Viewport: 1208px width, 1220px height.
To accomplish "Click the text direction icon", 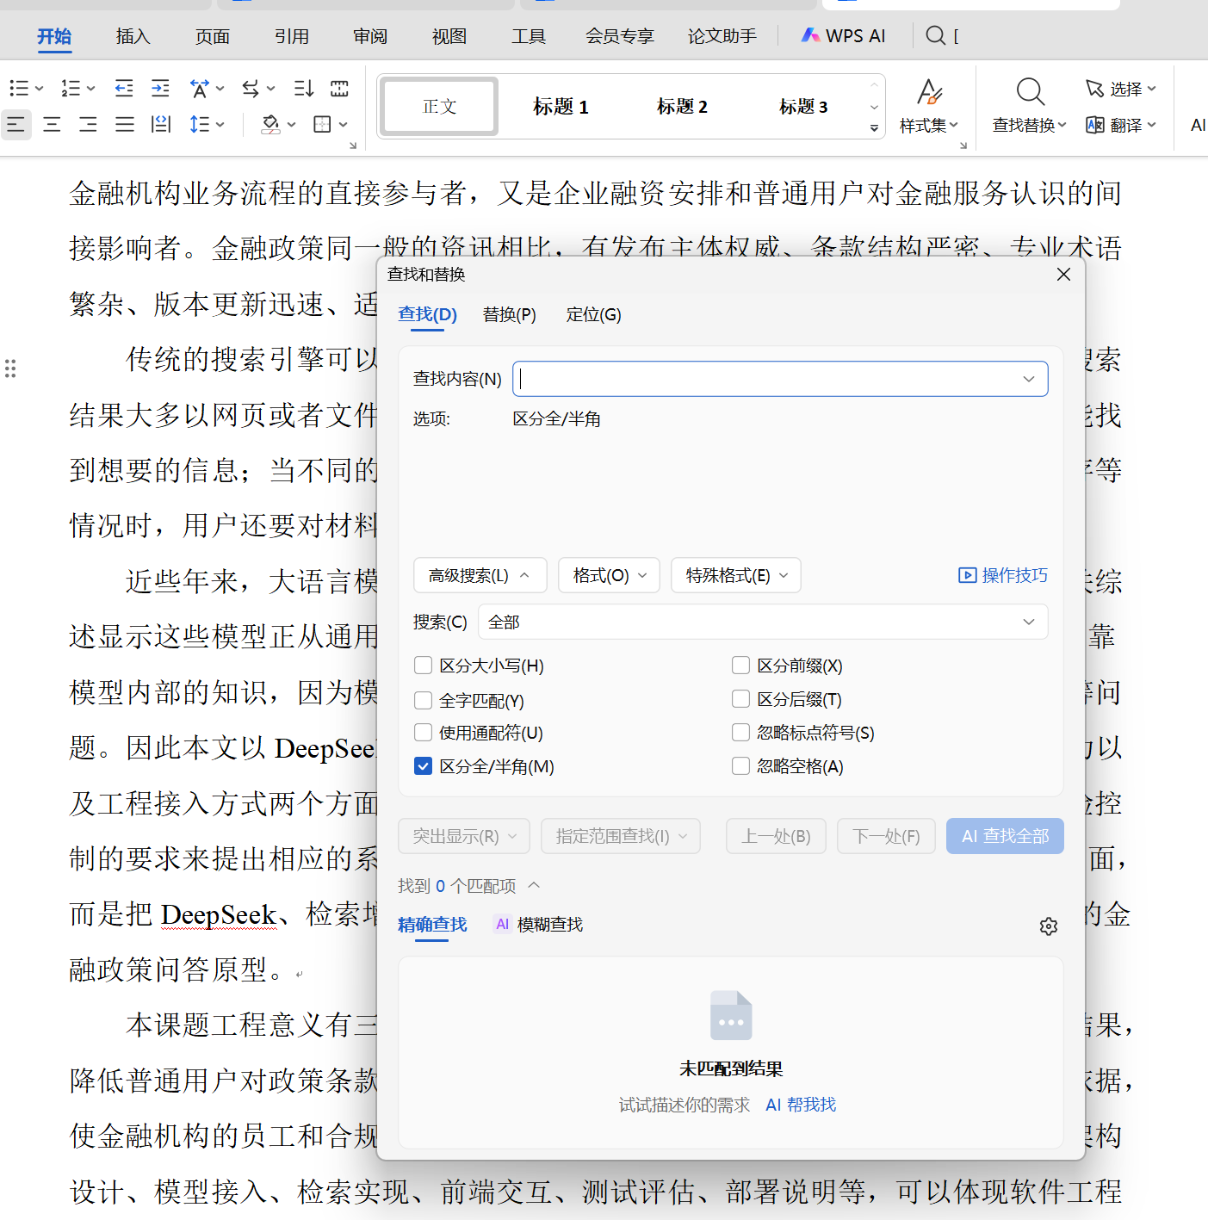I will (251, 88).
